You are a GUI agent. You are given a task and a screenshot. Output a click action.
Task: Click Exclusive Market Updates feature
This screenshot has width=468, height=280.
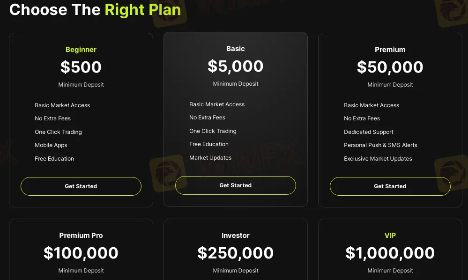point(378,159)
